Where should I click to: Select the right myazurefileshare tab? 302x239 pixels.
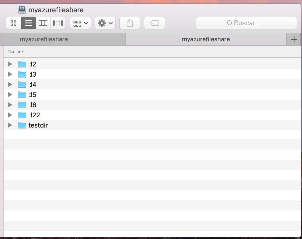(206, 39)
